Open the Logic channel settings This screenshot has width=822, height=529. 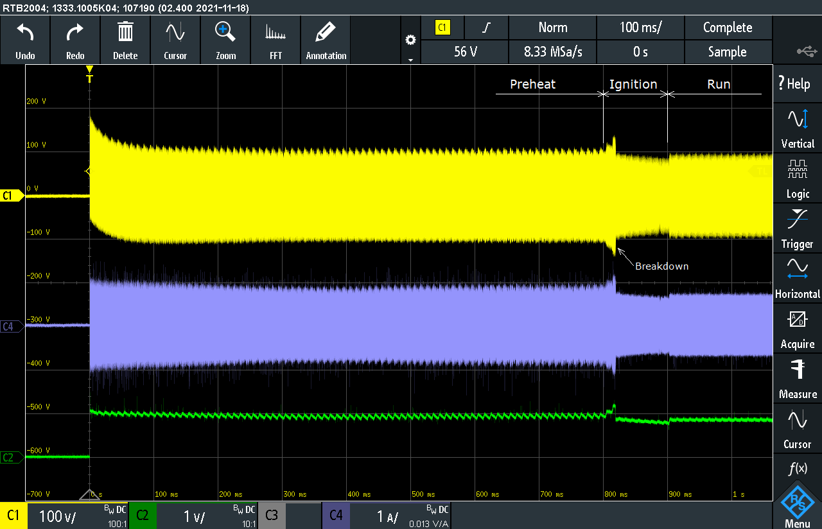click(x=797, y=177)
